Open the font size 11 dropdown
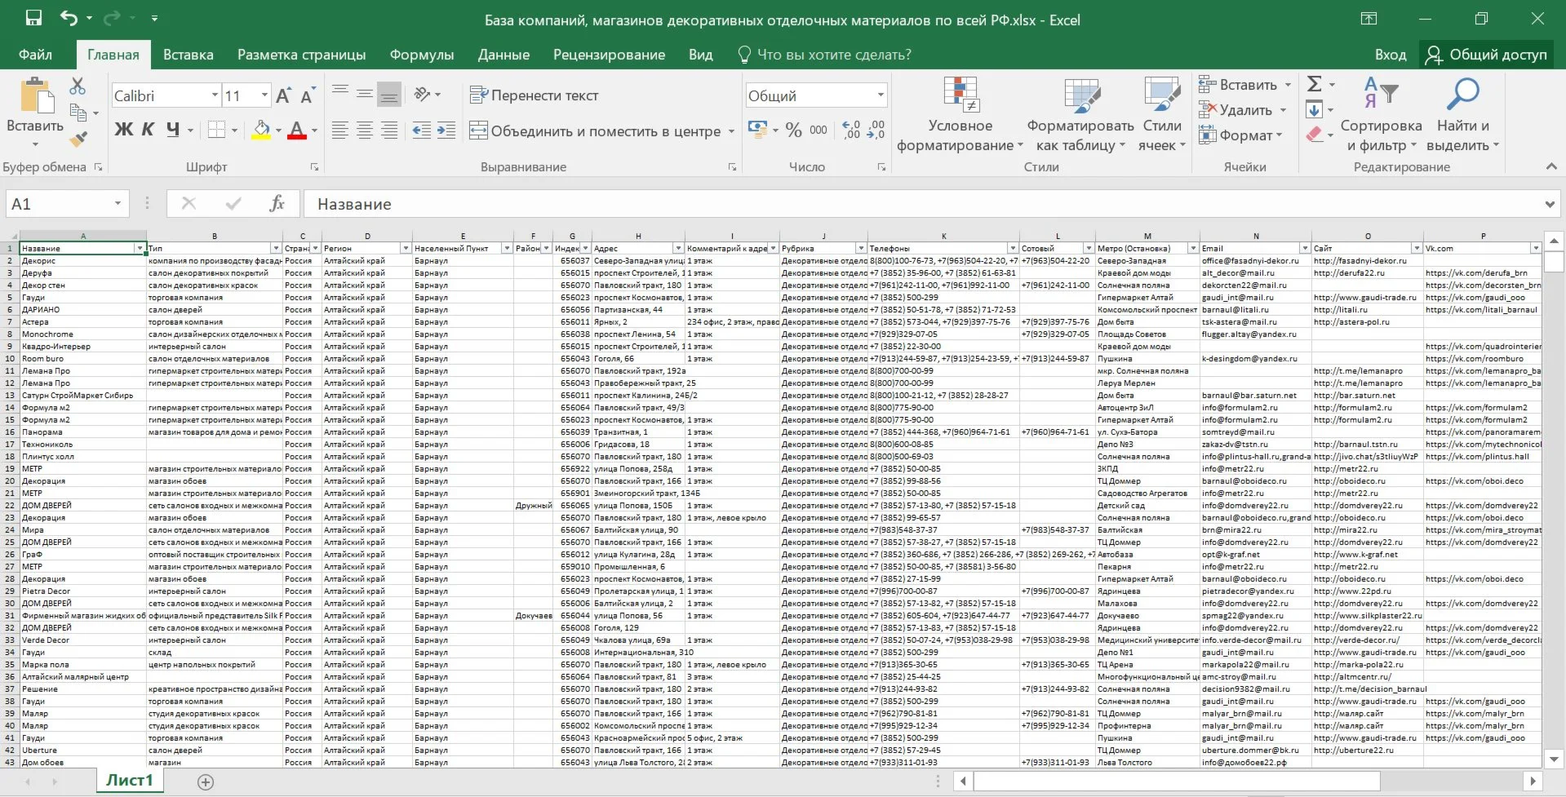Viewport: 1566px width, 797px height. coord(264,95)
